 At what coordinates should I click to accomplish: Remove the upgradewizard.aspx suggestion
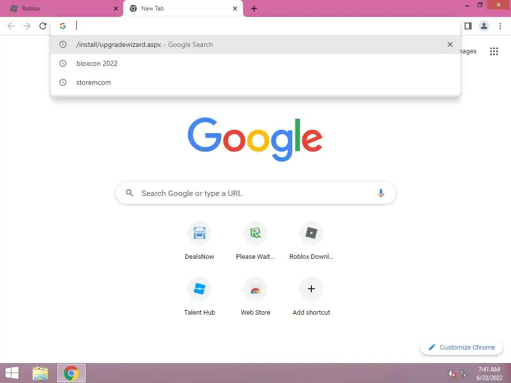coord(450,44)
